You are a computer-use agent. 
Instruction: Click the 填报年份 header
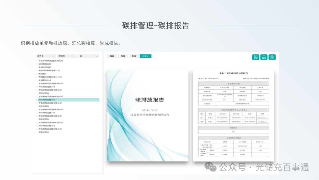pos(234,128)
